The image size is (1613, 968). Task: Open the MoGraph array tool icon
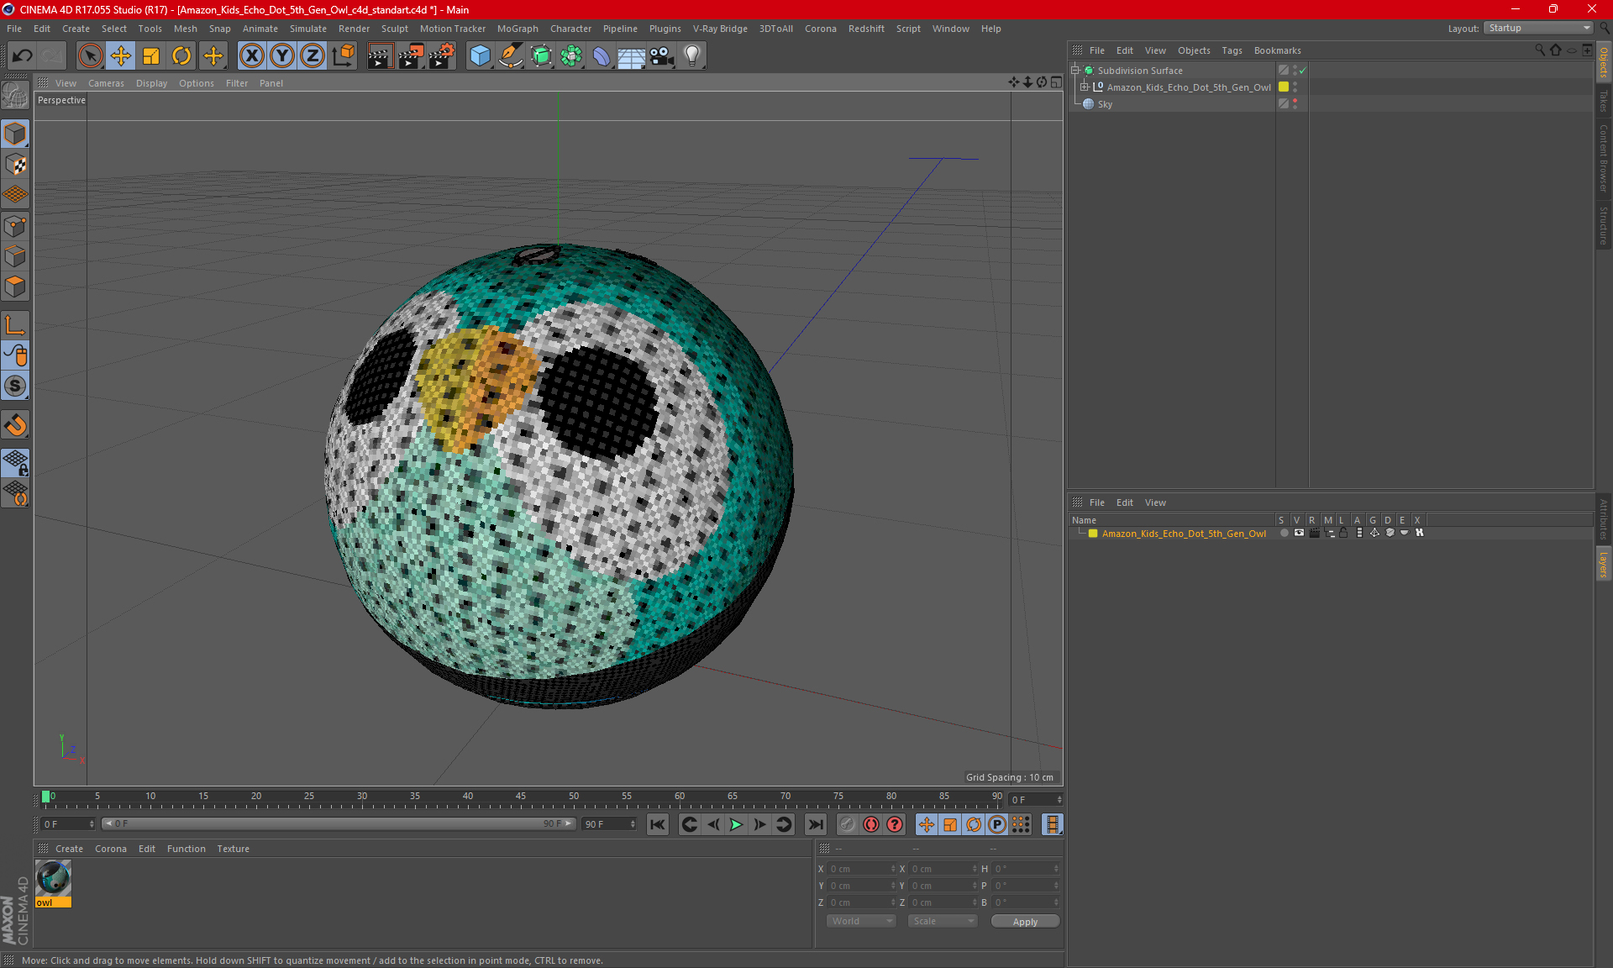(571, 56)
